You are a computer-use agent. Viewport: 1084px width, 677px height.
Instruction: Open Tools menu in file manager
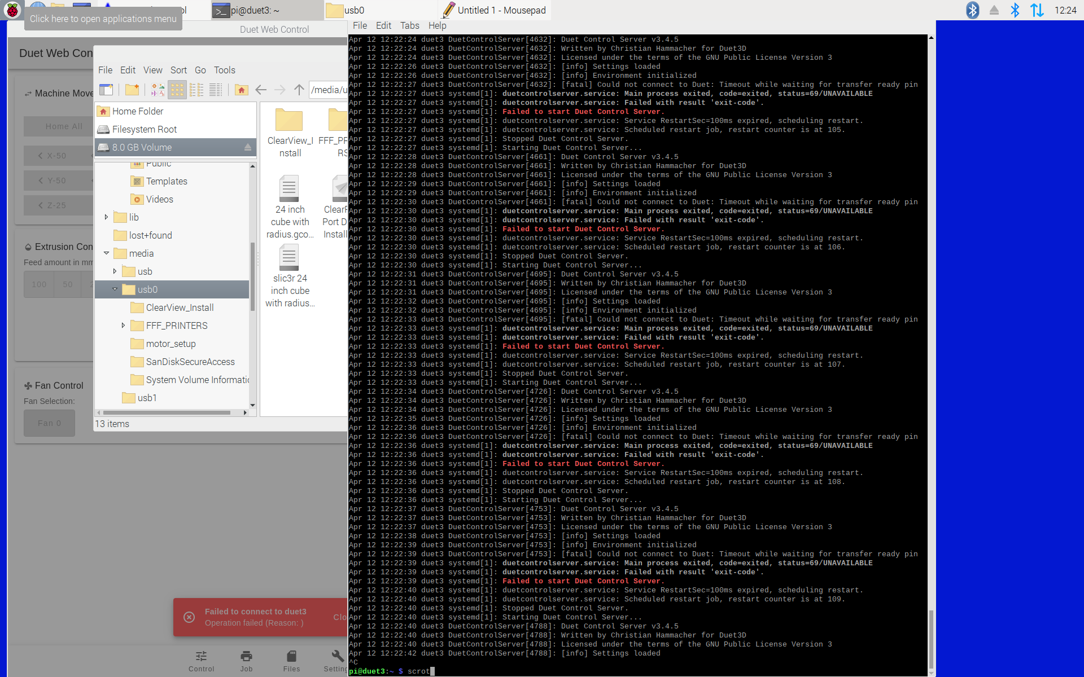tap(224, 70)
